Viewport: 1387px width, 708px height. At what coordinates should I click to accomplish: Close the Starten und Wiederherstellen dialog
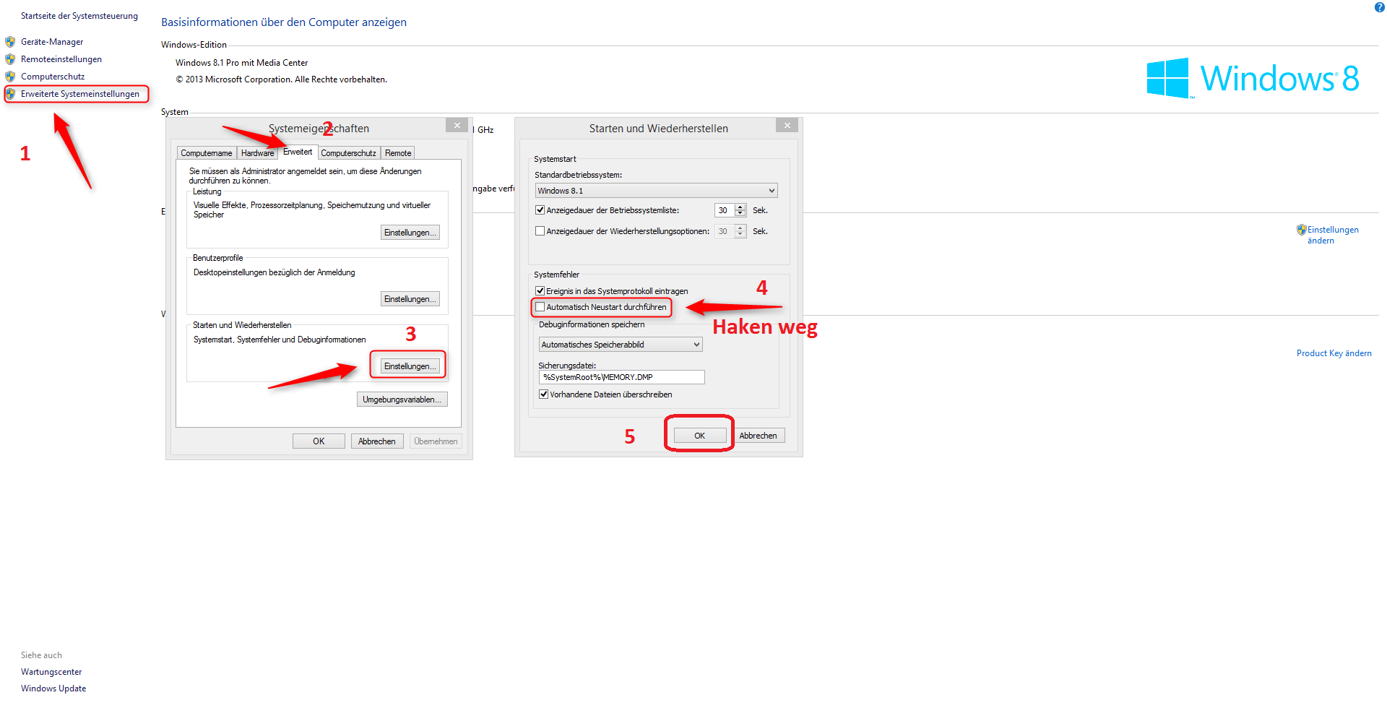(787, 126)
